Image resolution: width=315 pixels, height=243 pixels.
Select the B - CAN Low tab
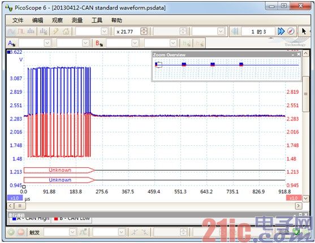click(72, 219)
